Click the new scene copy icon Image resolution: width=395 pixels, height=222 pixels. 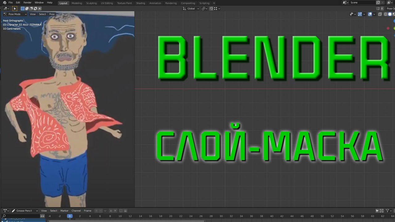pyautogui.click(x=378, y=2)
